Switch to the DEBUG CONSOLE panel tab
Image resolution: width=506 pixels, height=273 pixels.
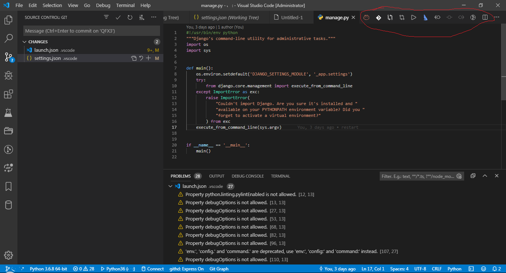[x=248, y=176]
